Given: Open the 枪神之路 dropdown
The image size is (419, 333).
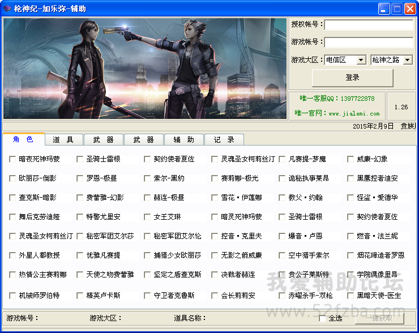Looking at the screenshot, I should [408, 60].
